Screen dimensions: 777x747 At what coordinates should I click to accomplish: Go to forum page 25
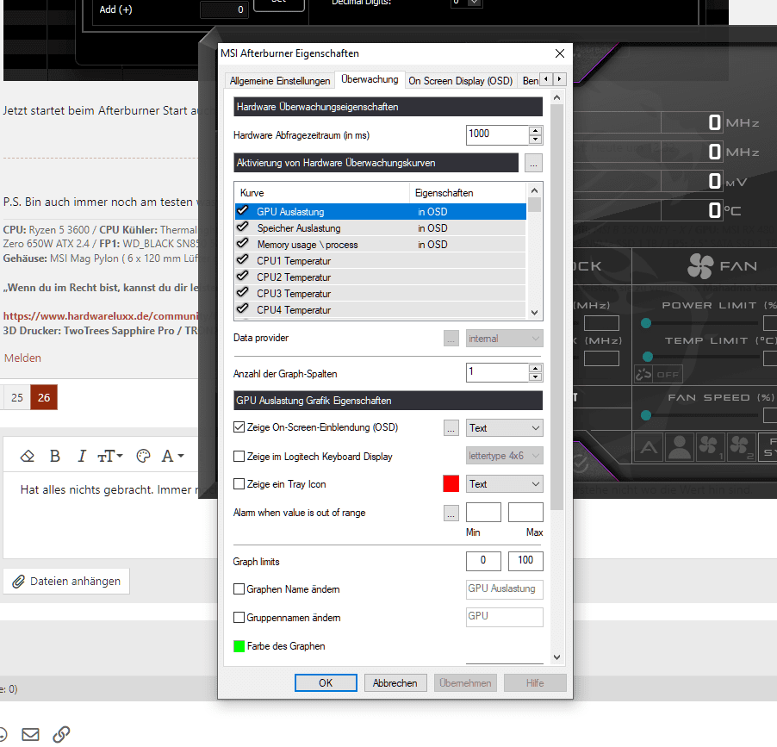(x=17, y=397)
